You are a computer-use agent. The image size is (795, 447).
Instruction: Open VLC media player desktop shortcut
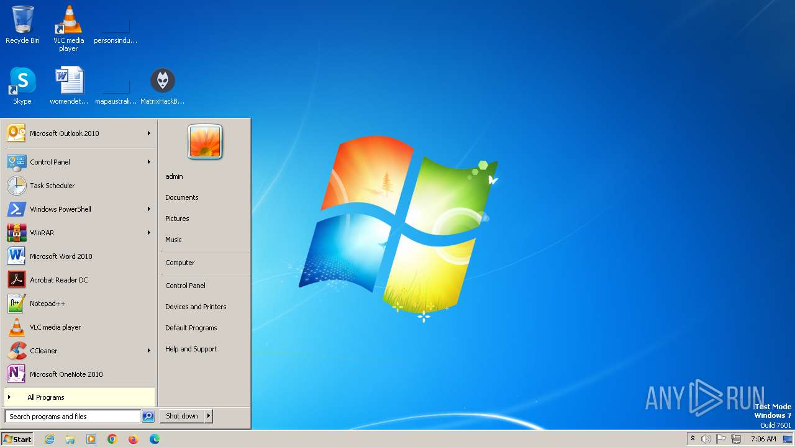(x=68, y=28)
